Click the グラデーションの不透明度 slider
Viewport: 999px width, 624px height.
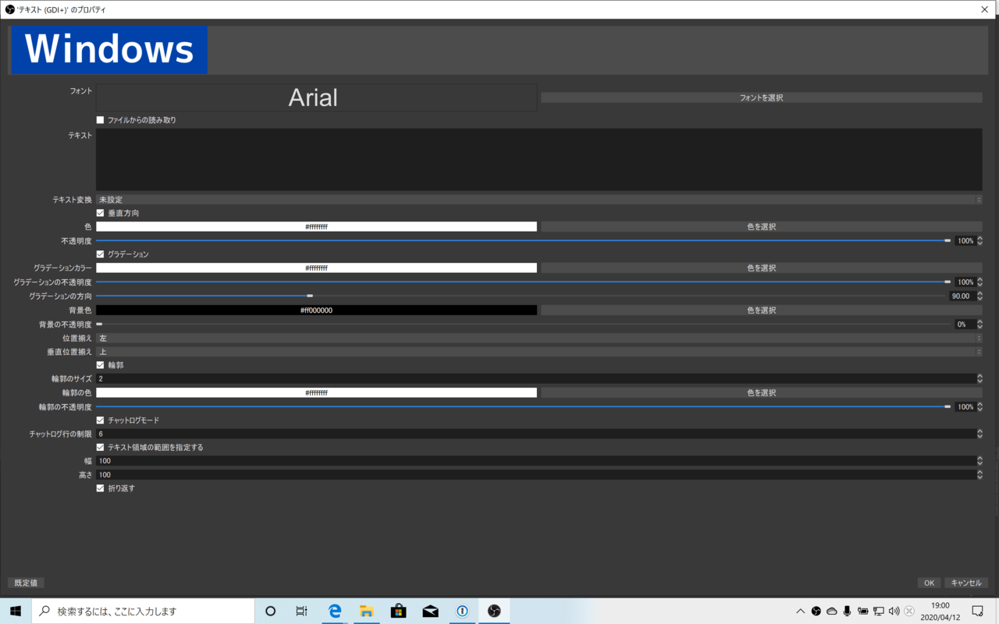click(523, 282)
